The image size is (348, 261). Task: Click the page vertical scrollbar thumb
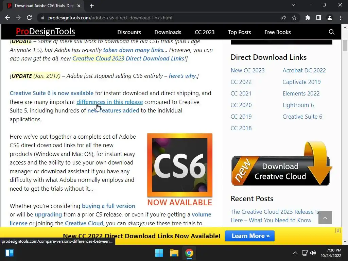[345, 46]
